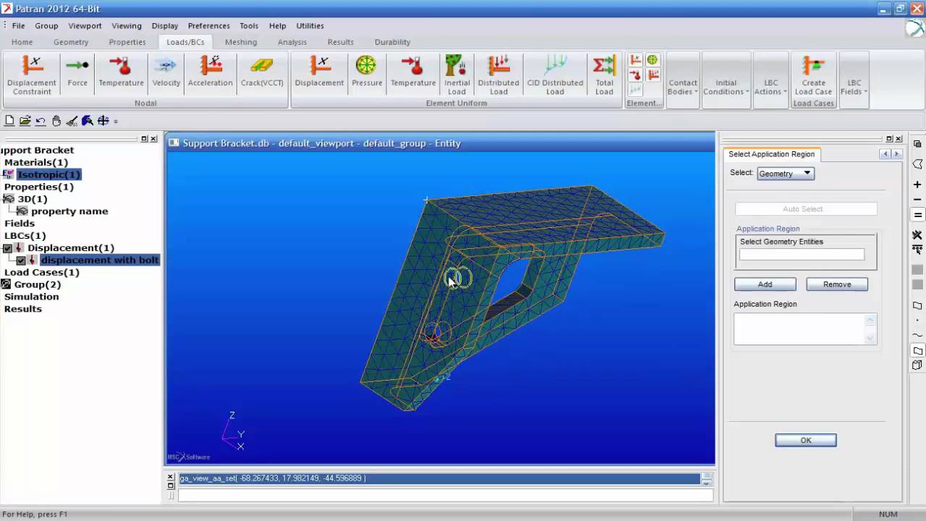Image resolution: width=926 pixels, height=521 pixels.
Task: Click the empty command input line
Action: point(446,496)
